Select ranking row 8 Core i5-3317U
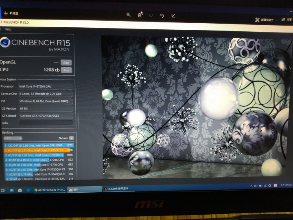293x220 pixels. (39, 179)
